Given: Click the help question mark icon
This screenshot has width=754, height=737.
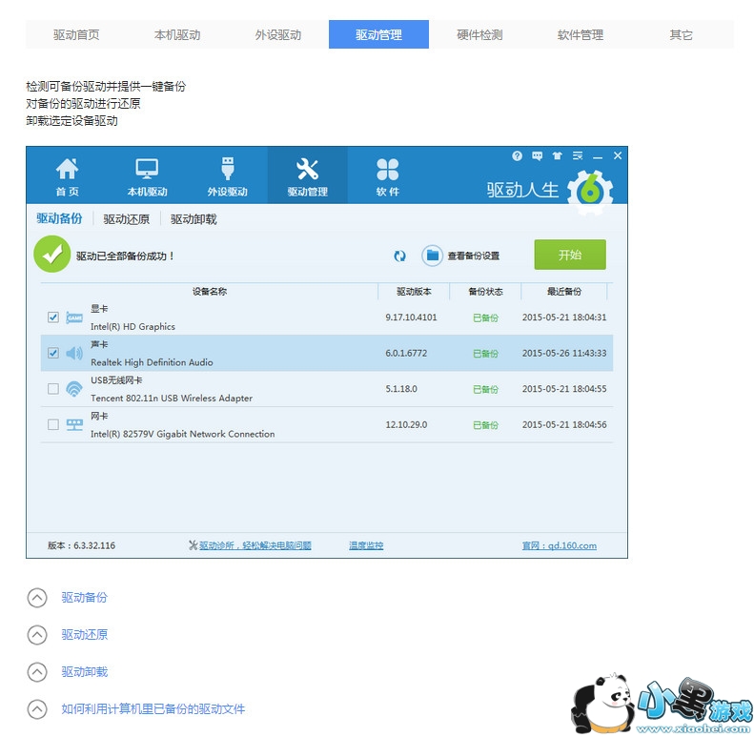Looking at the screenshot, I should [x=517, y=155].
